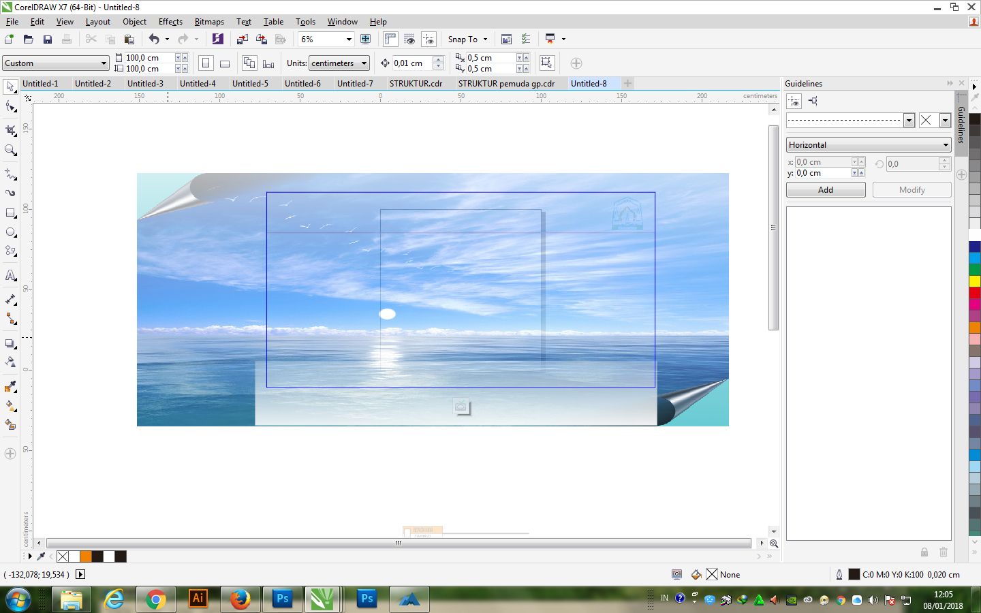Screen dimensions: 981x613
Task: Open the Object menu
Action: click(x=134, y=22)
